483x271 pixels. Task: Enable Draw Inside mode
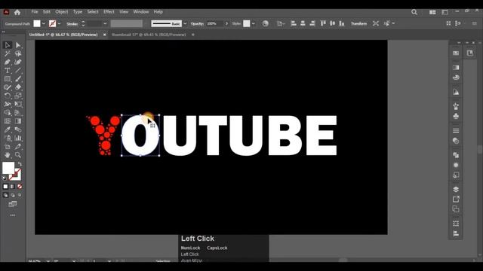click(20, 195)
